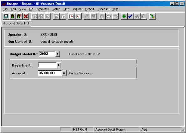Image resolution: width=186 pixels, height=133 pixels.
Task: Select the Account Detail Rpt tab
Action: 16,23
